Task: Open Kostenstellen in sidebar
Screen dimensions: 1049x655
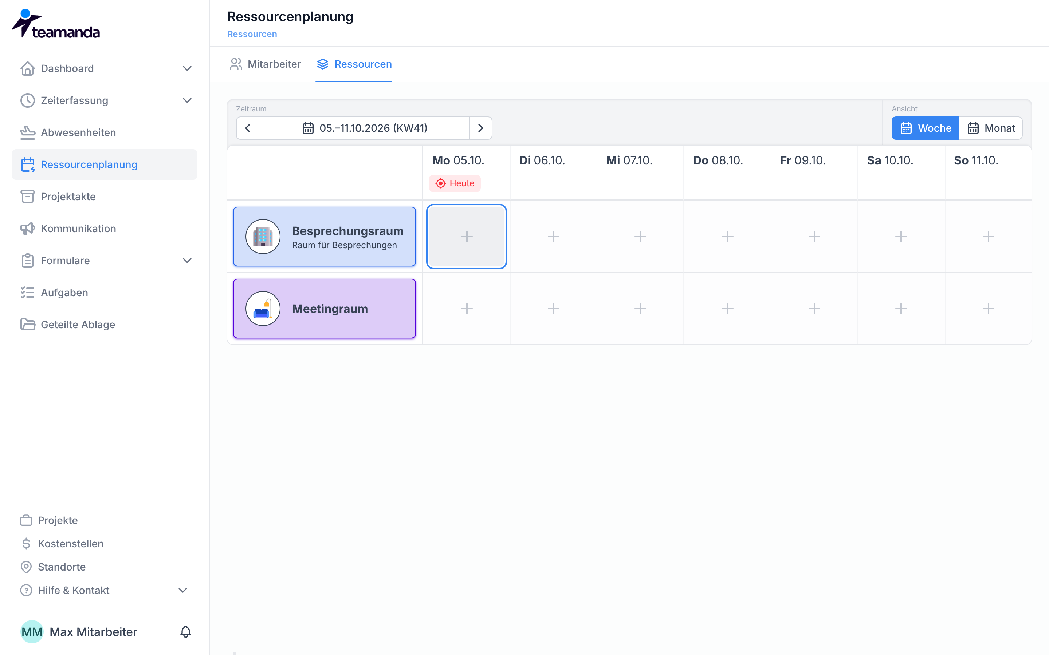Action: point(70,544)
